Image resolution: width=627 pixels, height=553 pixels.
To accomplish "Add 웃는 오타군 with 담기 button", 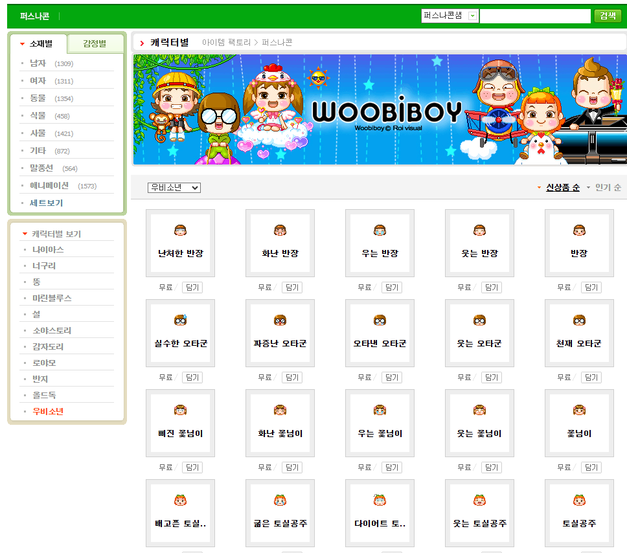I will [x=492, y=377].
